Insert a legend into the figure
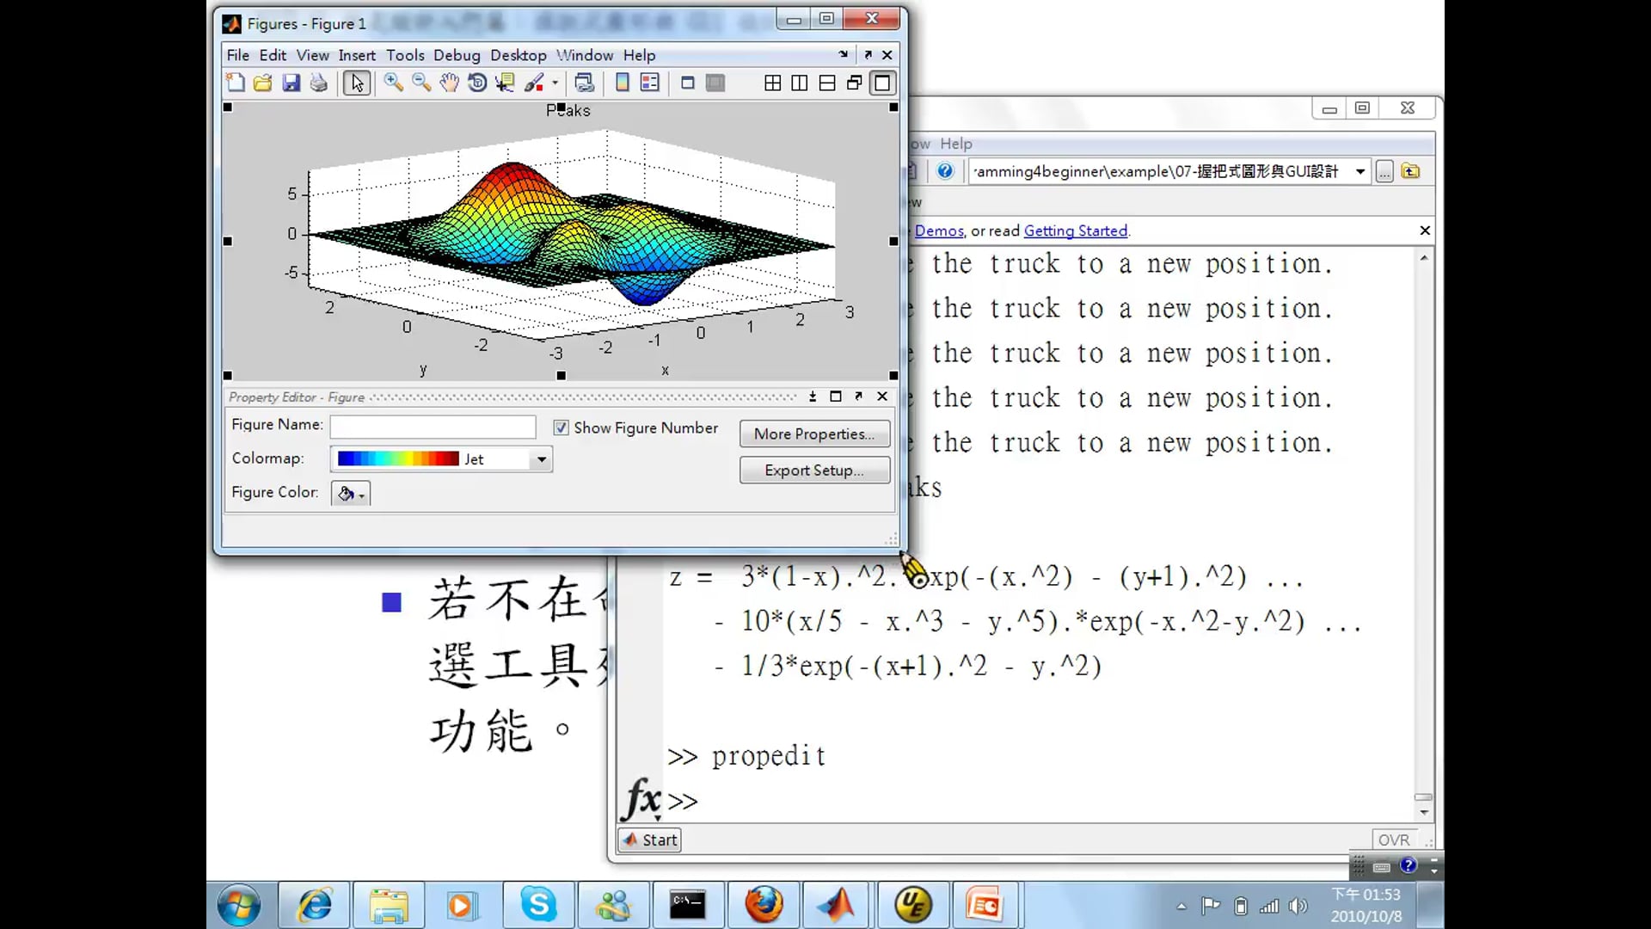This screenshot has height=929, width=1651. pyautogui.click(x=650, y=83)
